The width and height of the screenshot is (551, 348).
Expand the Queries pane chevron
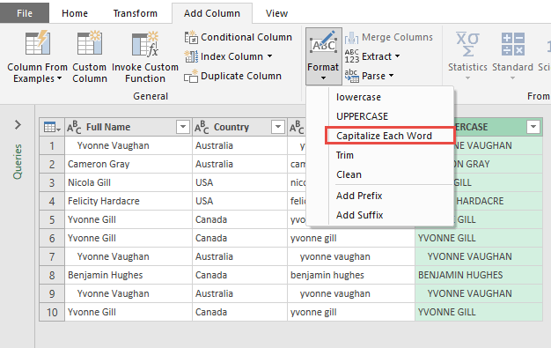[x=18, y=124]
